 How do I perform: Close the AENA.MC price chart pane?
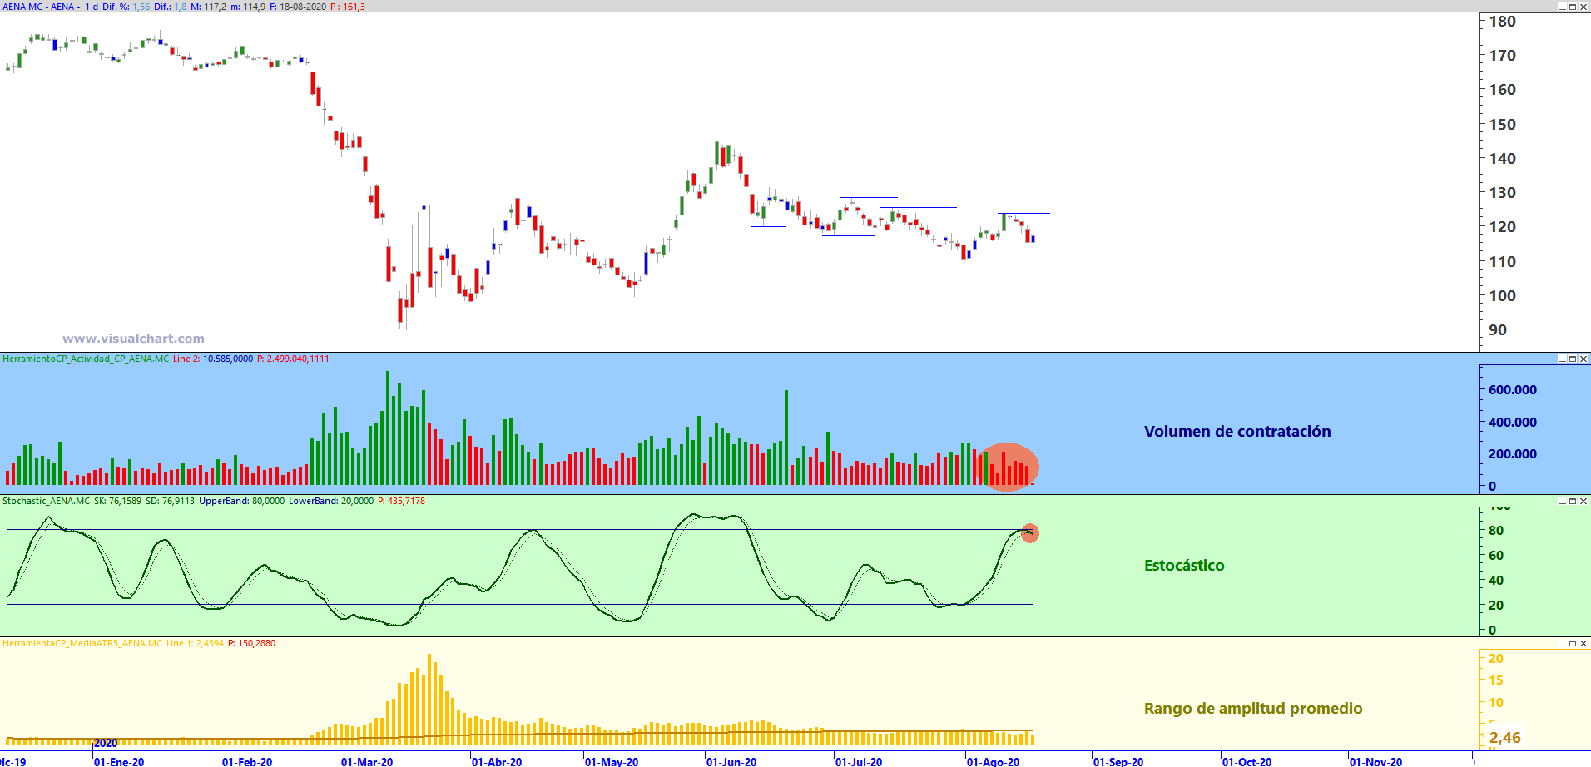coord(1584,7)
